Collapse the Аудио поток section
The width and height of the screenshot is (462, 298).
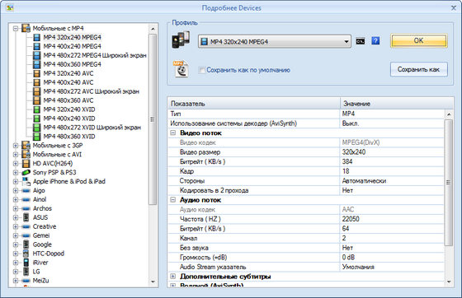pos(173,200)
